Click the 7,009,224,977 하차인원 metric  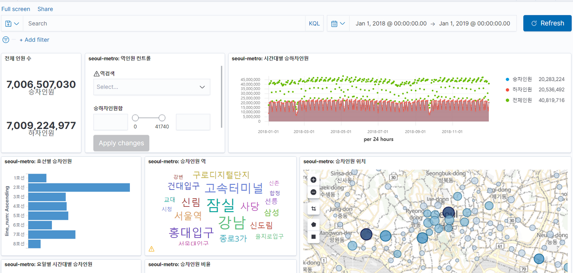41,128
